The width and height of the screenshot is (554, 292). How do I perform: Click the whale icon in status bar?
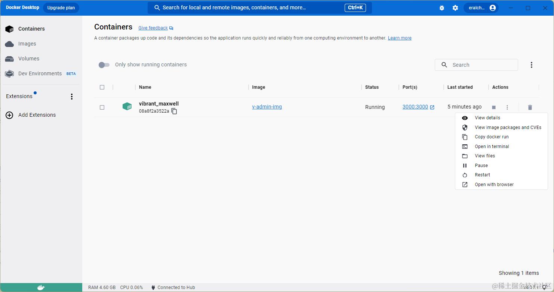[41, 288]
